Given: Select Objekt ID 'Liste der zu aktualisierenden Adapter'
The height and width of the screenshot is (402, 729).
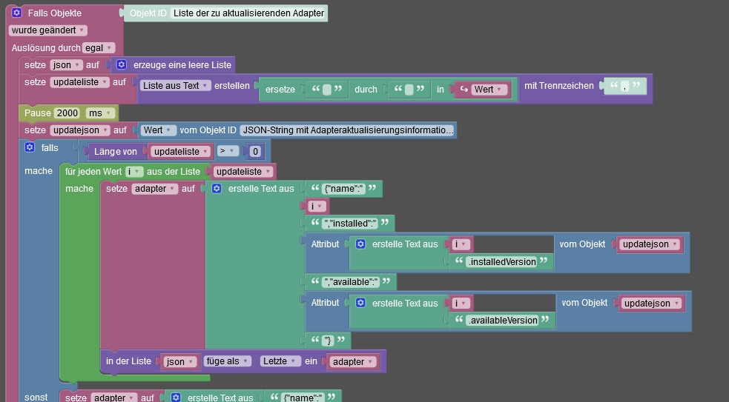Looking at the screenshot, I should (248, 13).
